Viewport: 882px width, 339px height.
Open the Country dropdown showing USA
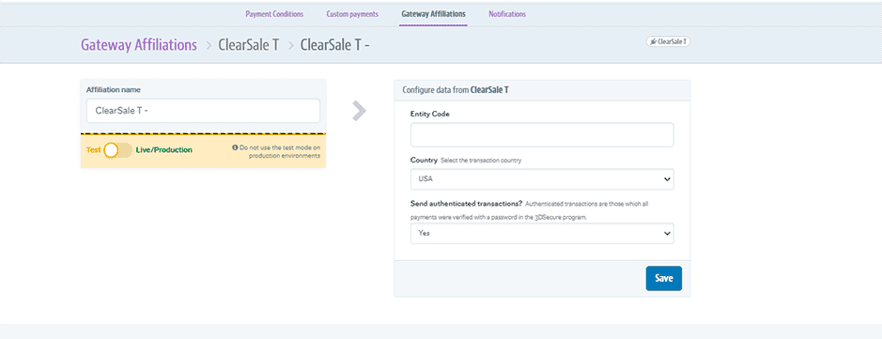point(542,179)
